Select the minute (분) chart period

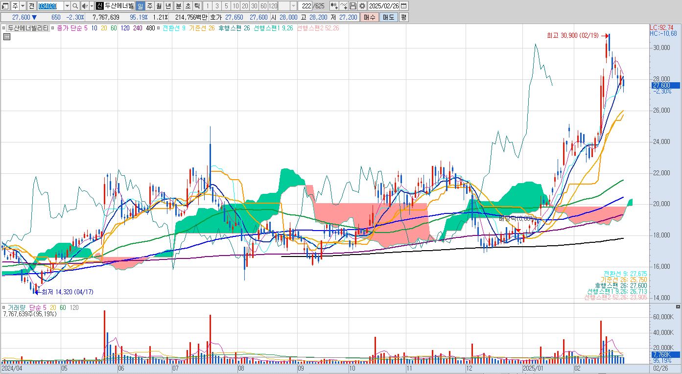[x=179, y=6]
